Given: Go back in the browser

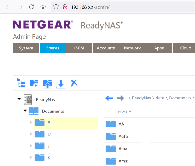Looking at the screenshot, I should [8, 7].
